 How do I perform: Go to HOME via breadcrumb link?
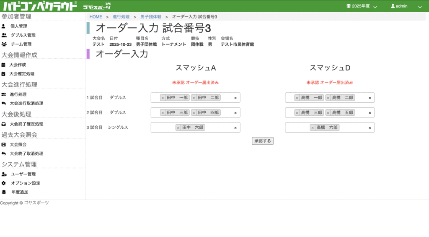pyautogui.click(x=96, y=17)
